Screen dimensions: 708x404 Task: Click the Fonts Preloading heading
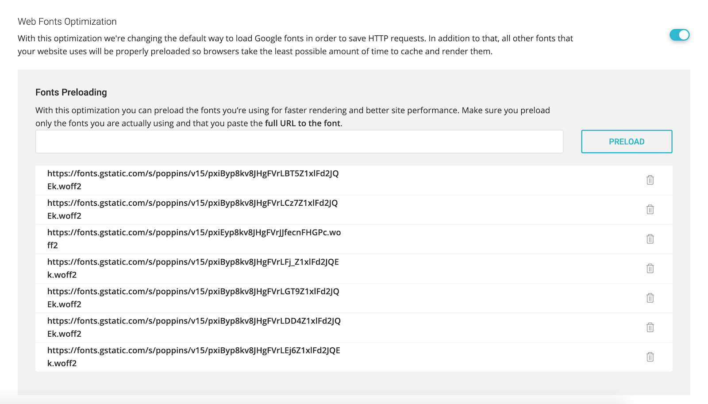71,92
